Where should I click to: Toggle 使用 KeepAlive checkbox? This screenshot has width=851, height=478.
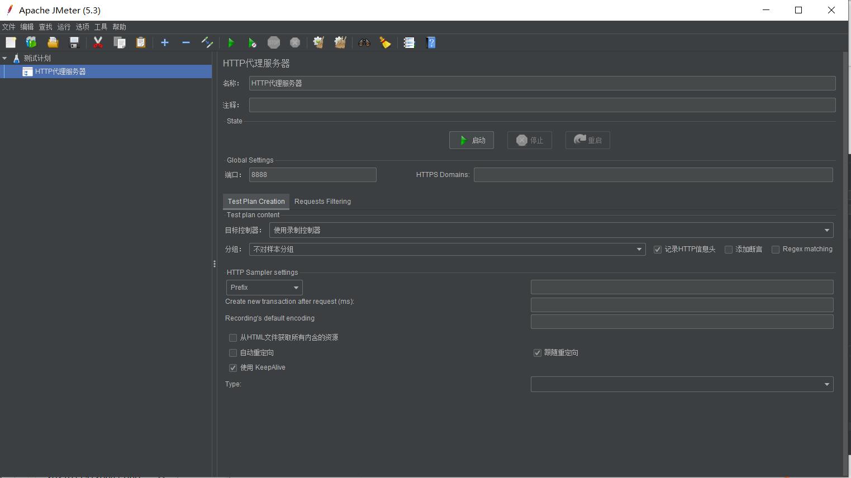[x=233, y=368]
